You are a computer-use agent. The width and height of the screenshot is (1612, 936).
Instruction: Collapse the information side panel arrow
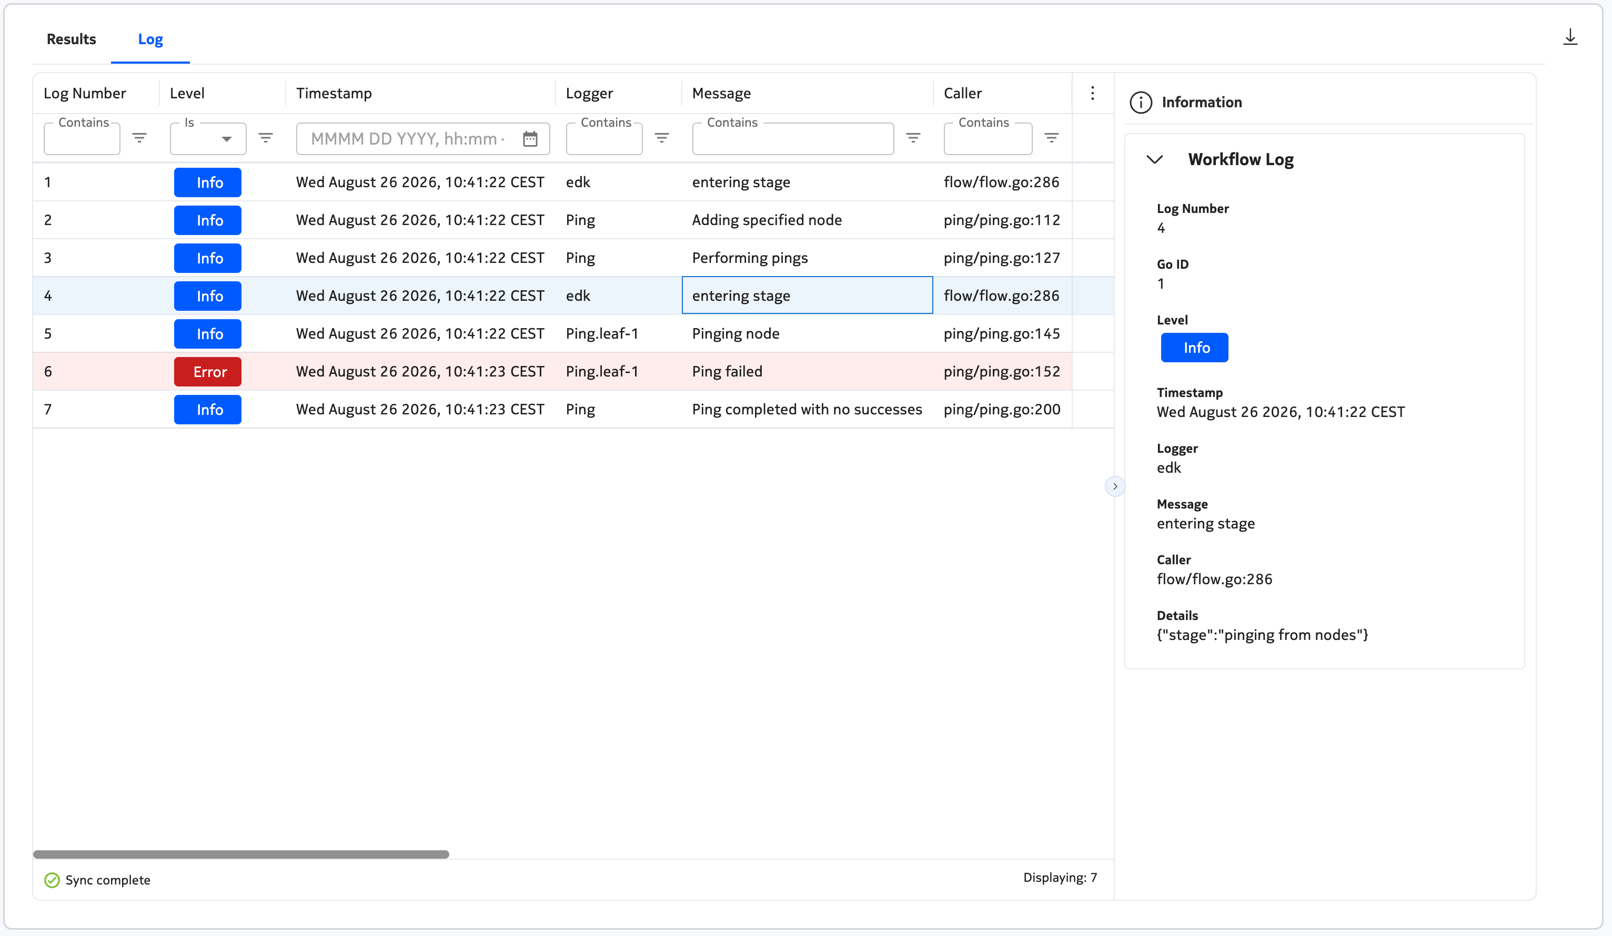pyautogui.click(x=1115, y=486)
